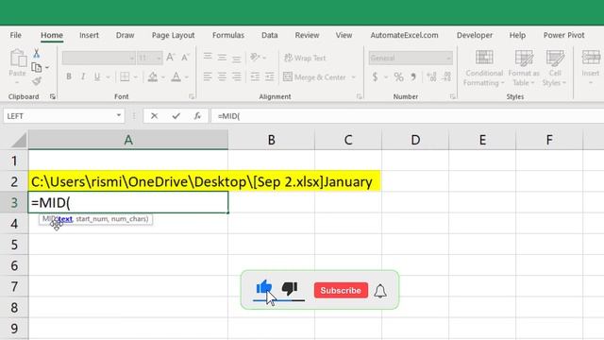This screenshot has width=604, height=340.
Task: Click the Center alignment icon
Action: pos(222,76)
